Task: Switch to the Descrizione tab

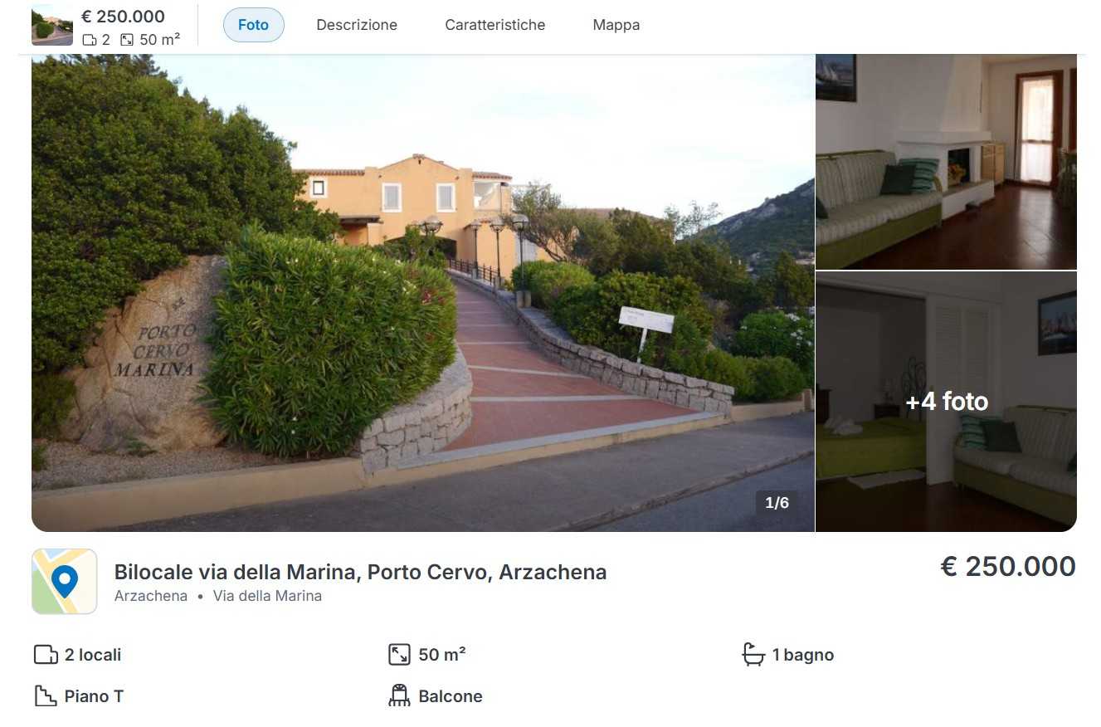Action: click(x=357, y=25)
